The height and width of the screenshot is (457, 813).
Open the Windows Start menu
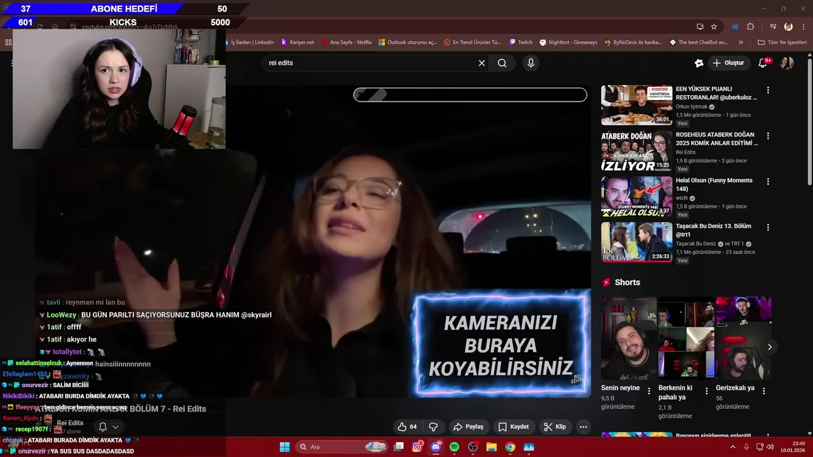(285, 447)
